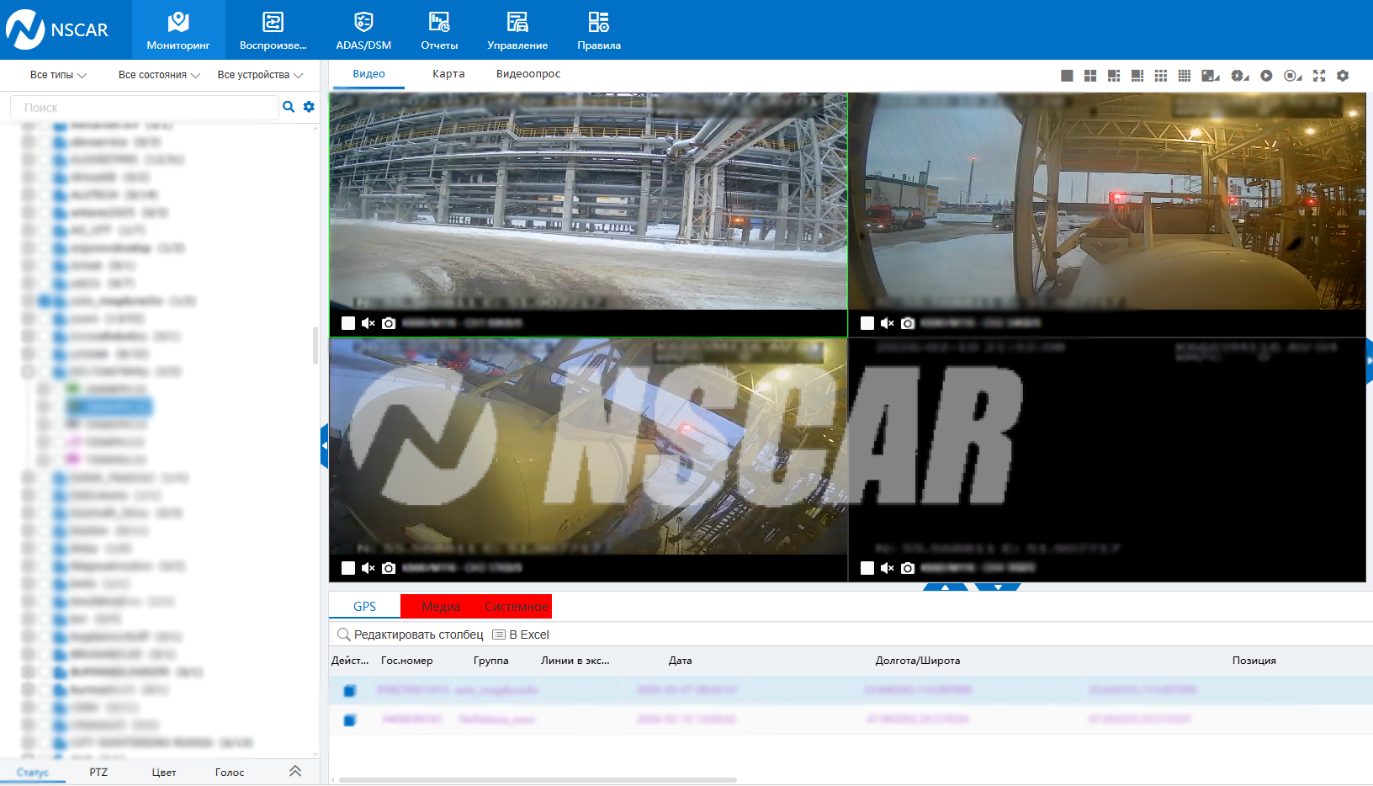Open Воспроизведение playback section
The height and width of the screenshot is (786, 1373).
[273, 29]
